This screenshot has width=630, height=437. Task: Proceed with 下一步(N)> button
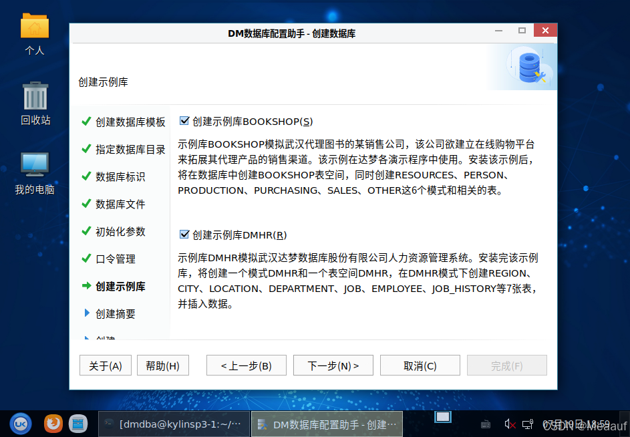(x=333, y=365)
